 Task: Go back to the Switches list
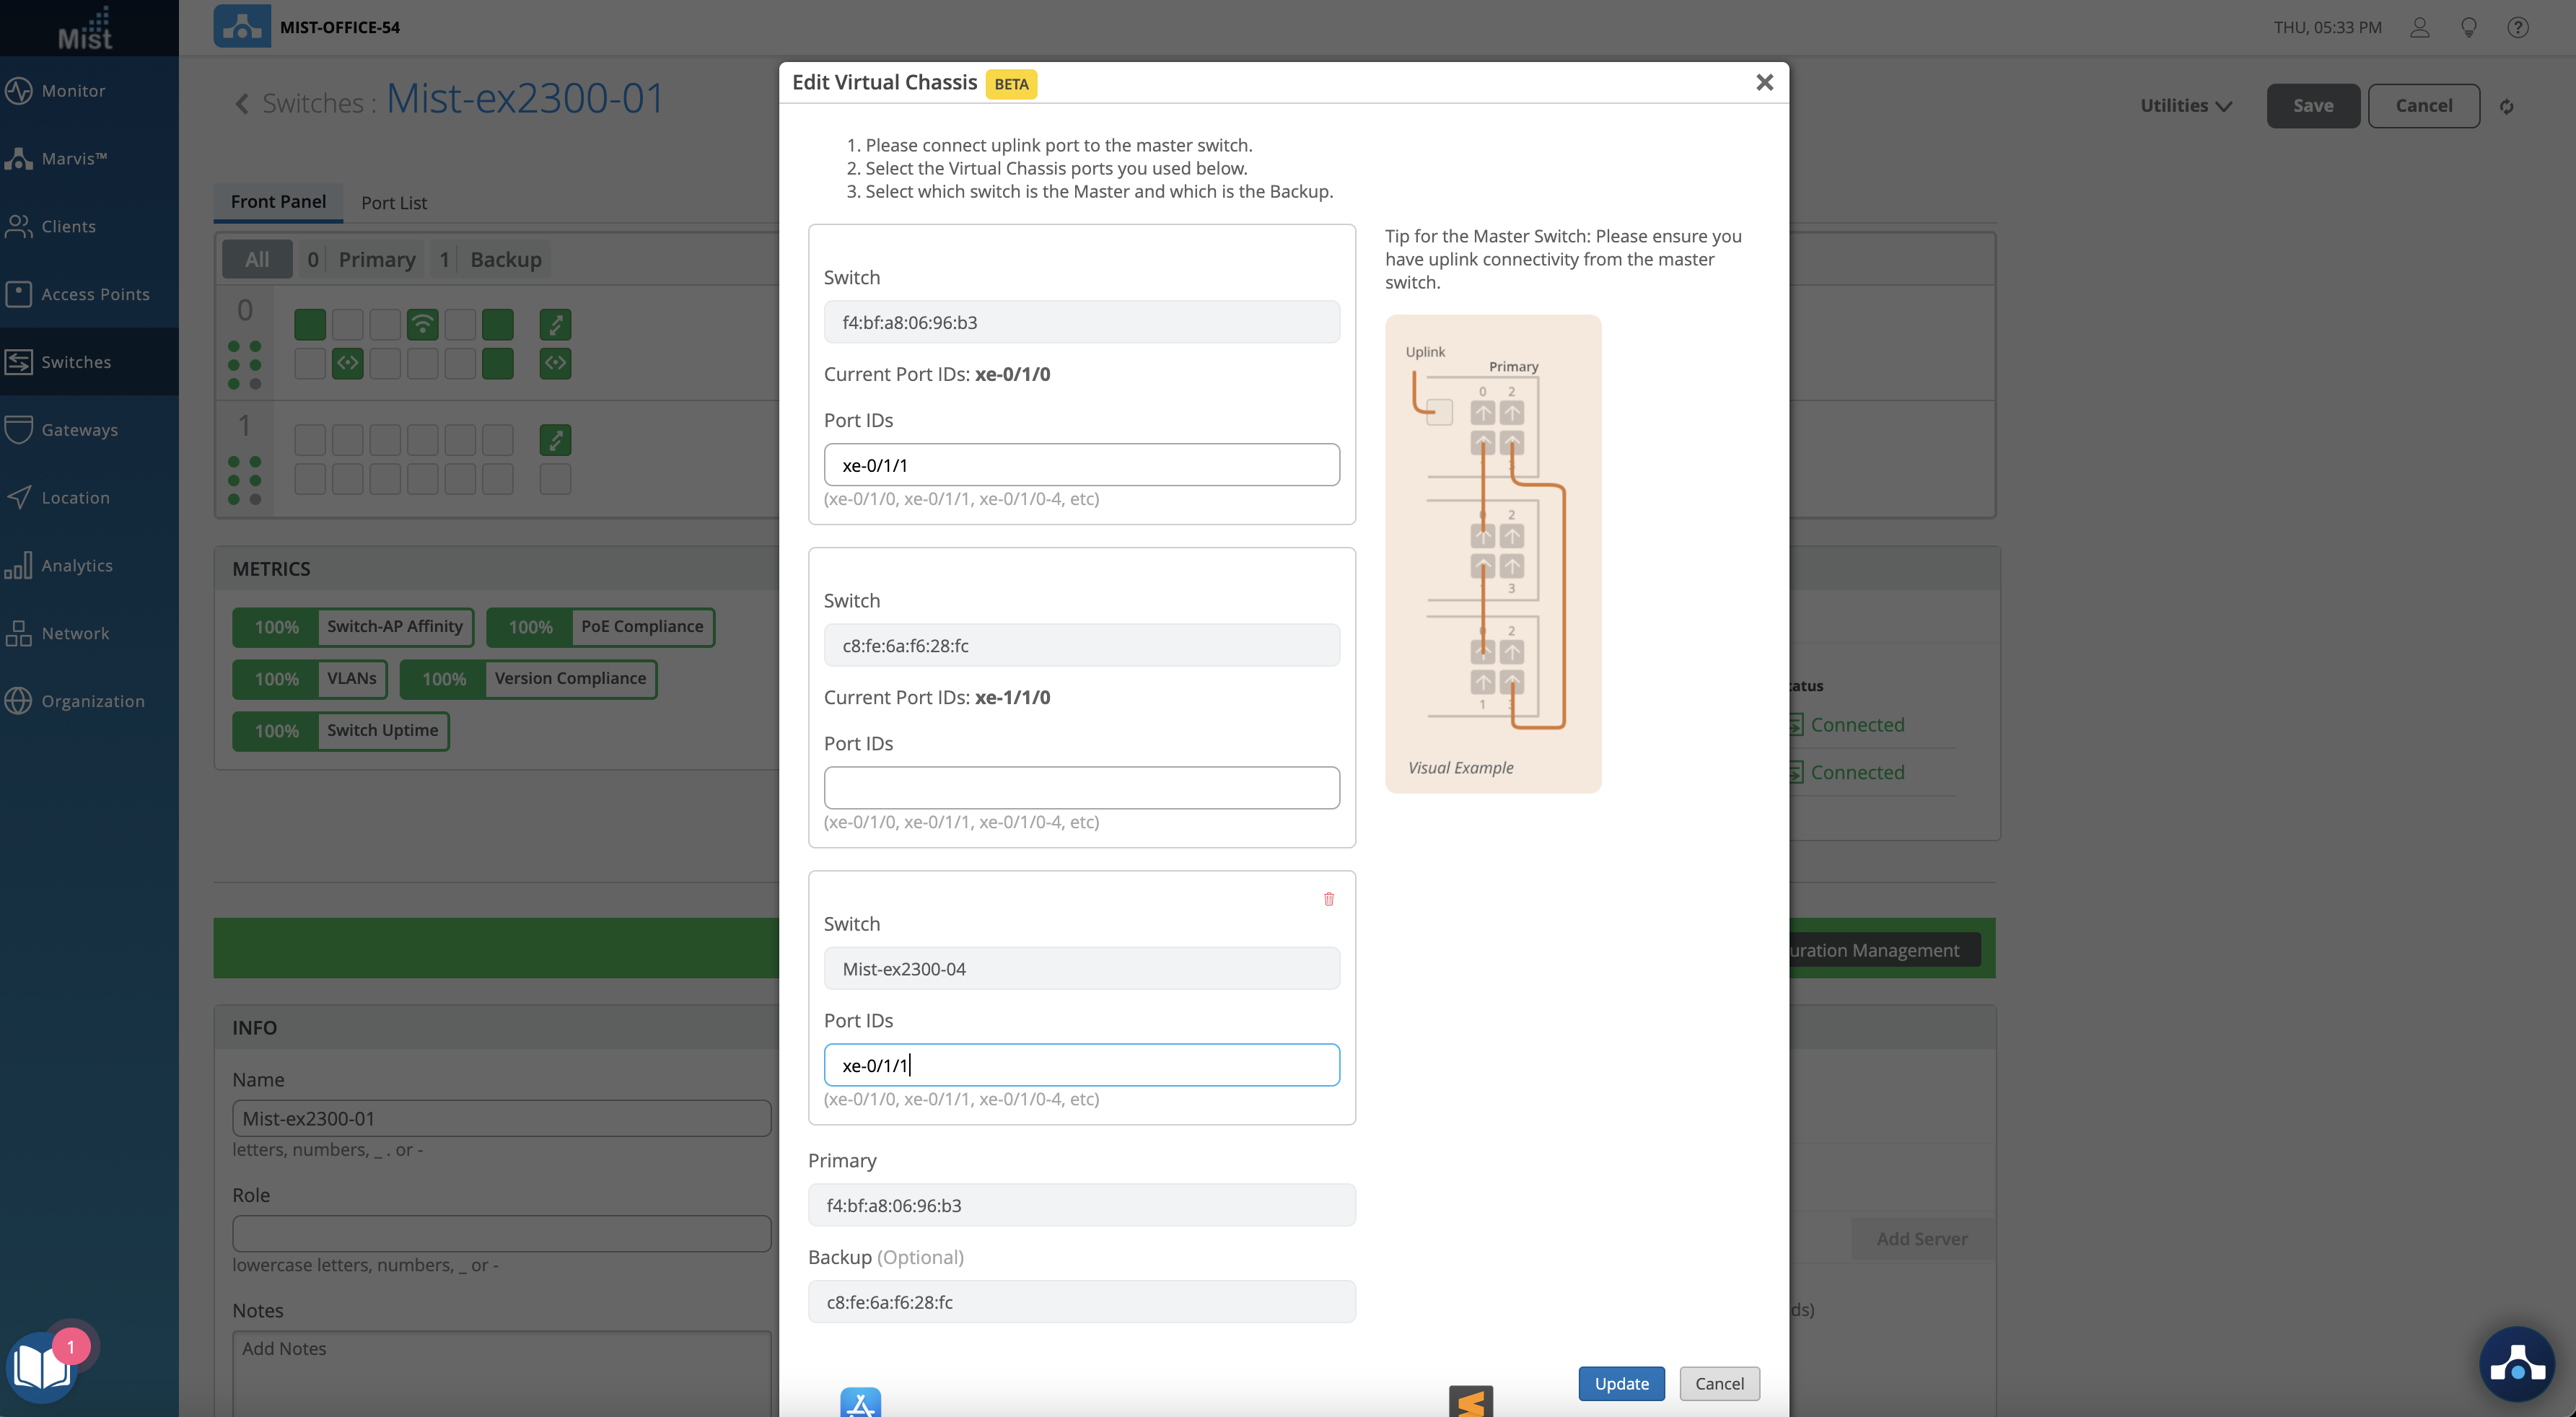tap(242, 103)
